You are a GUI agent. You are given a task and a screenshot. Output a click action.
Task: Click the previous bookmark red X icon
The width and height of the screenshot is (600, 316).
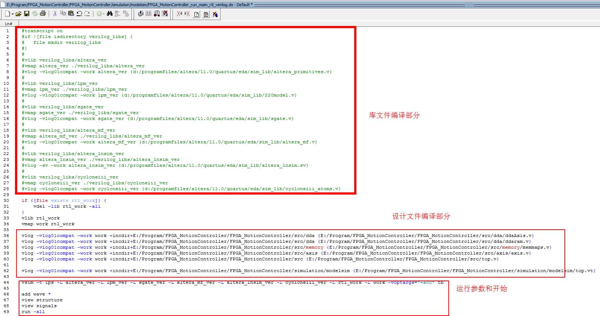tap(179, 14)
